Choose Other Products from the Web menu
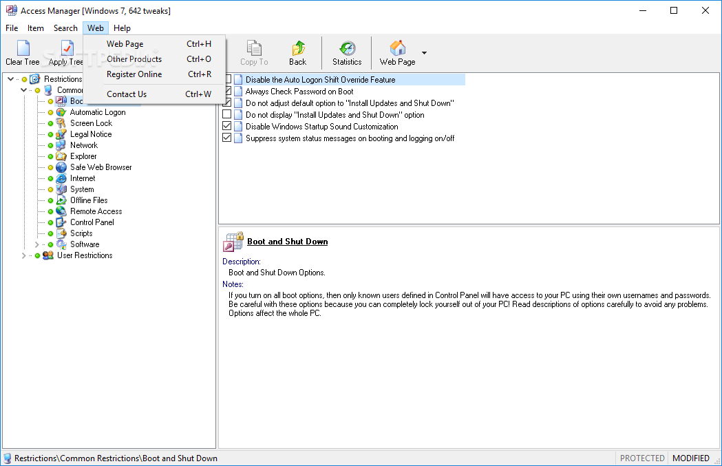 point(155,59)
